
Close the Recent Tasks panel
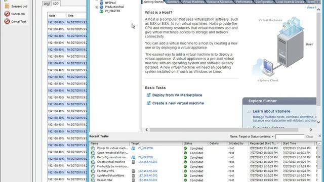pos(319,136)
